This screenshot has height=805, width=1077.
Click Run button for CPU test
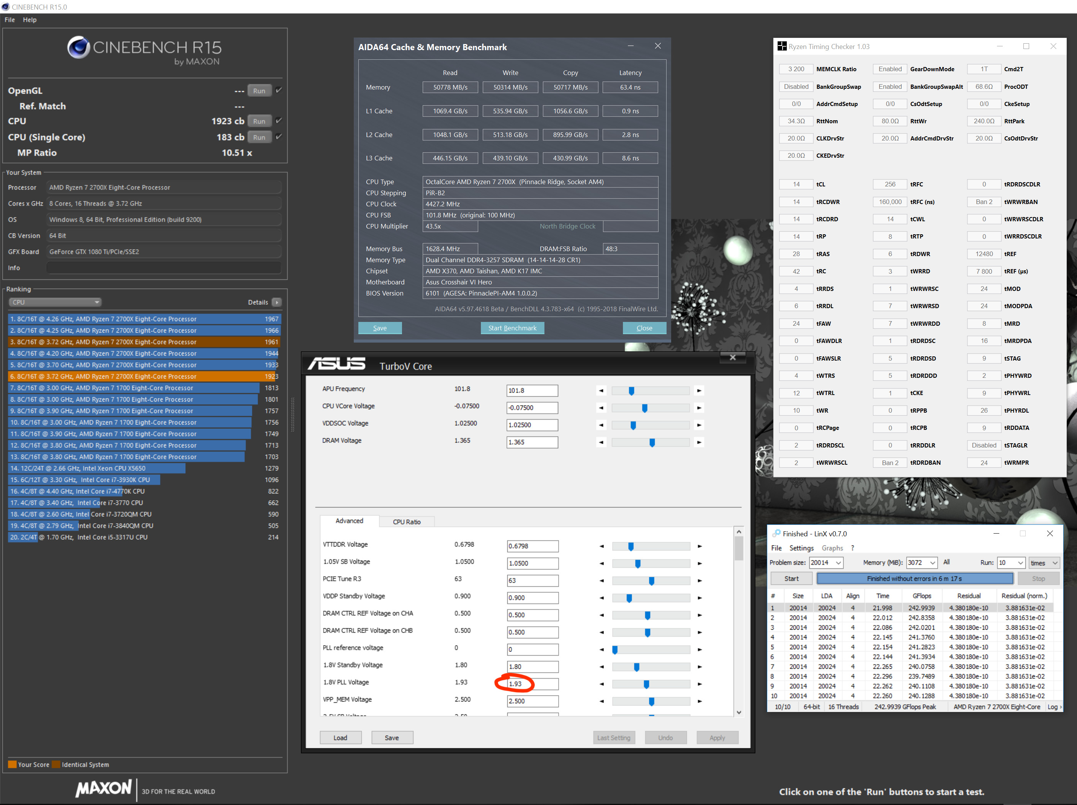(259, 121)
